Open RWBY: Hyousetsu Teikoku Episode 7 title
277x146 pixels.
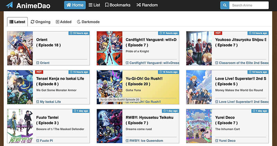[150, 120]
